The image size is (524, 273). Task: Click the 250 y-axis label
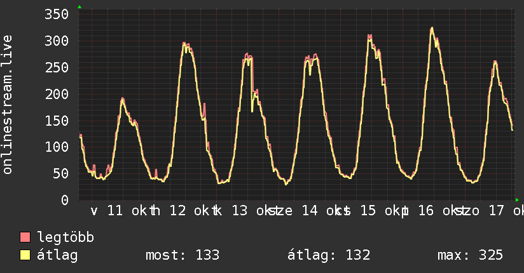click(57, 68)
